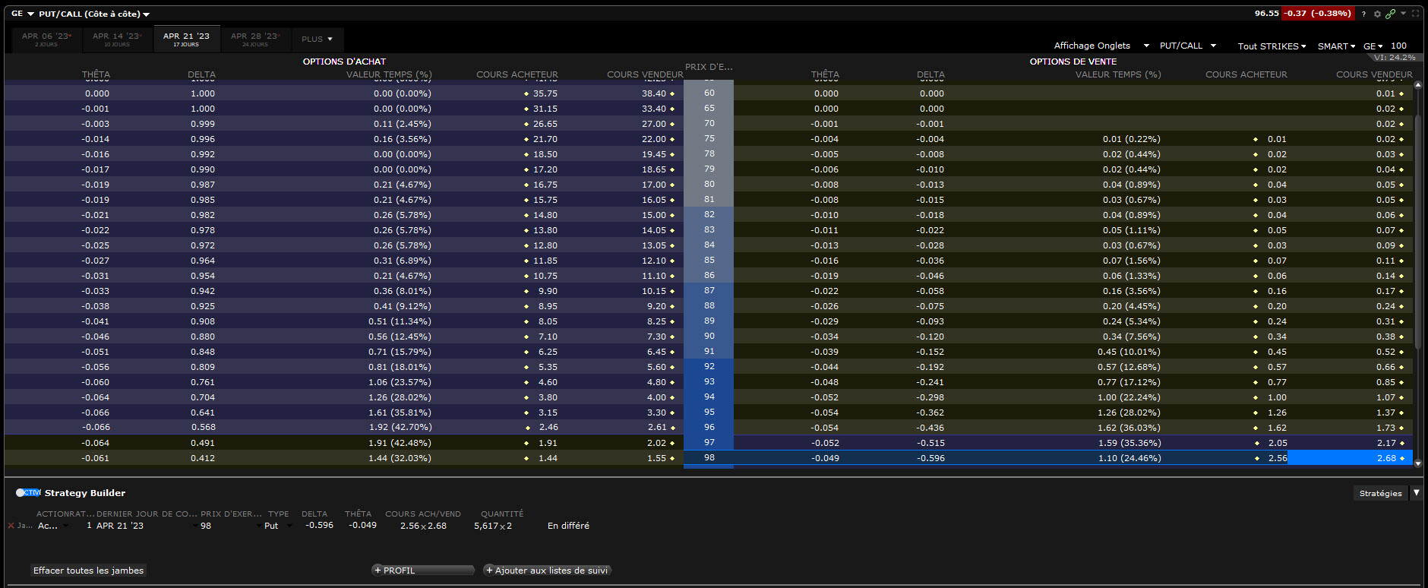The width and height of the screenshot is (1428, 588).
Task: Remove the leg with the red X
Action: 11,526
